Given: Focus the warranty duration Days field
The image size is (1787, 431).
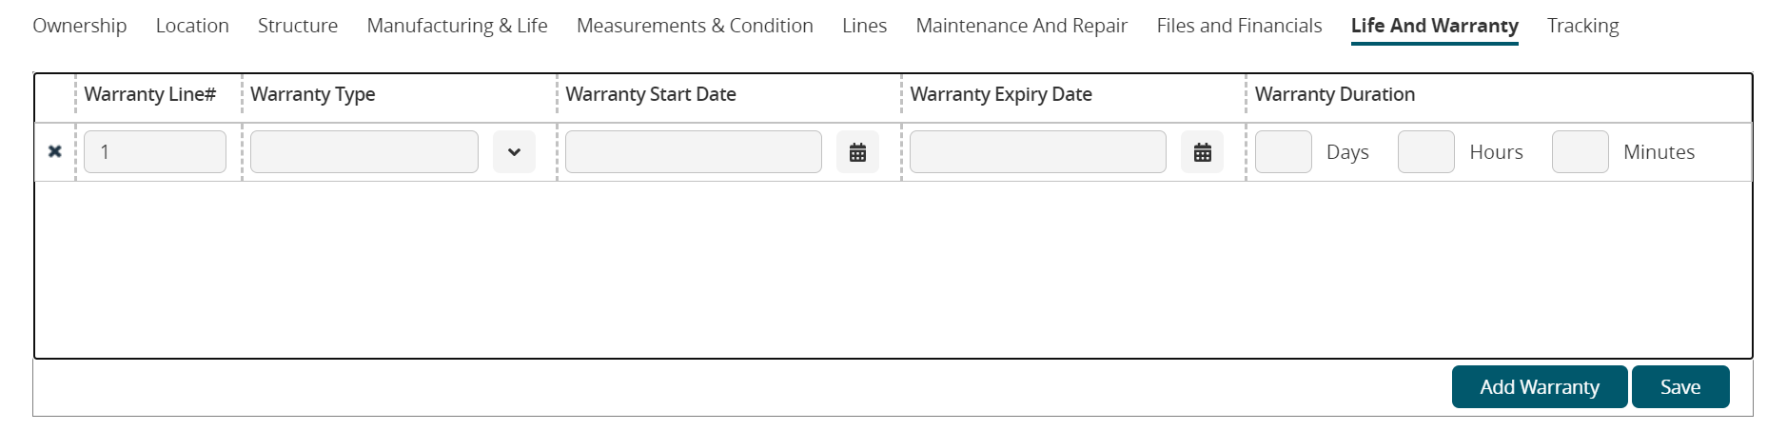Looking at the screenshot, I should 1283,152.
